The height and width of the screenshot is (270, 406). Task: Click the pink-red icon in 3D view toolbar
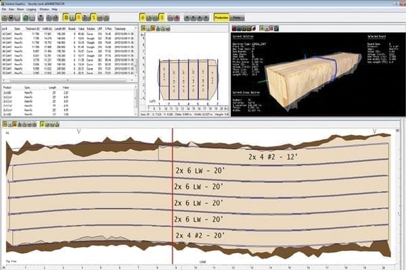(271, 28)
